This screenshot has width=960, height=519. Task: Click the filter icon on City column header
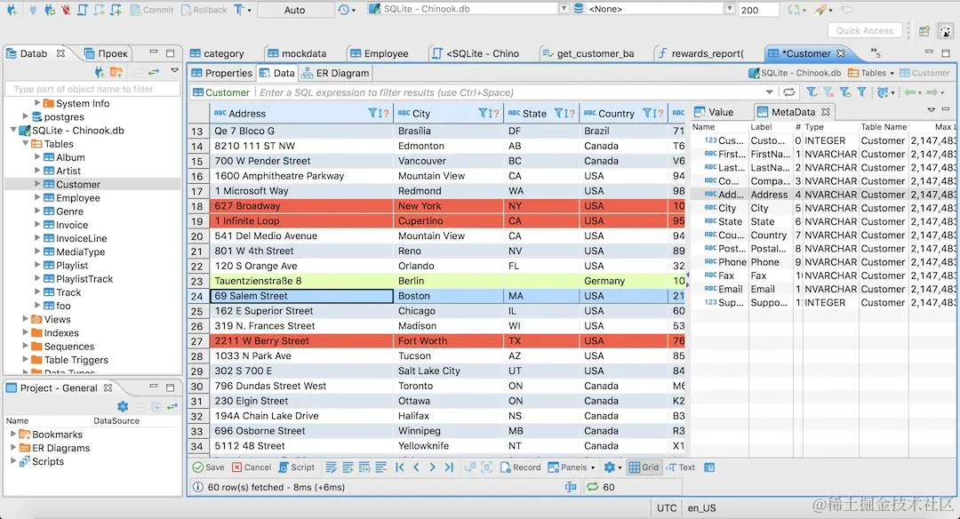pyautogui.click(x=483, y=113)
